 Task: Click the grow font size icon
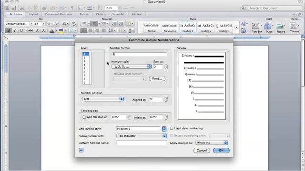(x=50, y=24)
